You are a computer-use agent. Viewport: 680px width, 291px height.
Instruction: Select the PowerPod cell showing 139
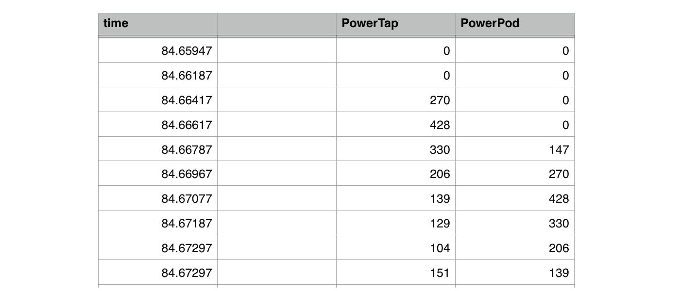click(559, 273)
